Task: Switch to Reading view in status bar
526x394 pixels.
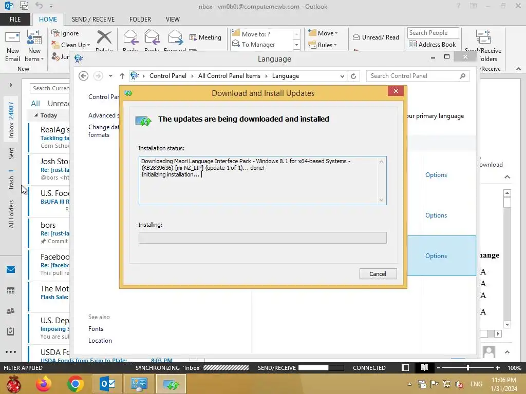Action: 424,367
